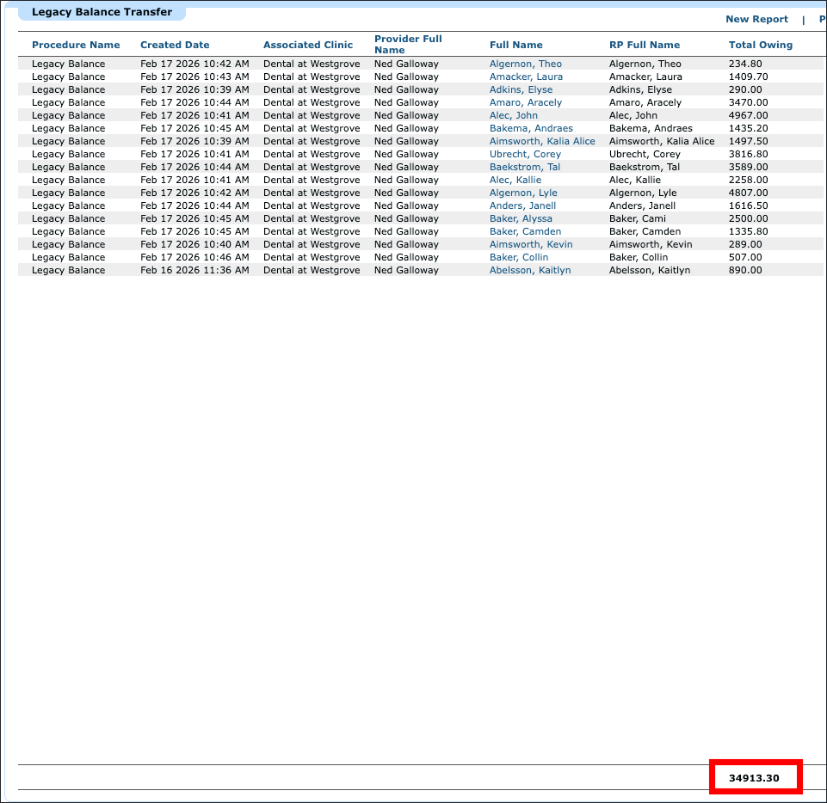Viewport: 827px width, 803px height.
Task: Open patient link Adkins, Elyse
Action: pyautogui.click(x=522, y=89)
